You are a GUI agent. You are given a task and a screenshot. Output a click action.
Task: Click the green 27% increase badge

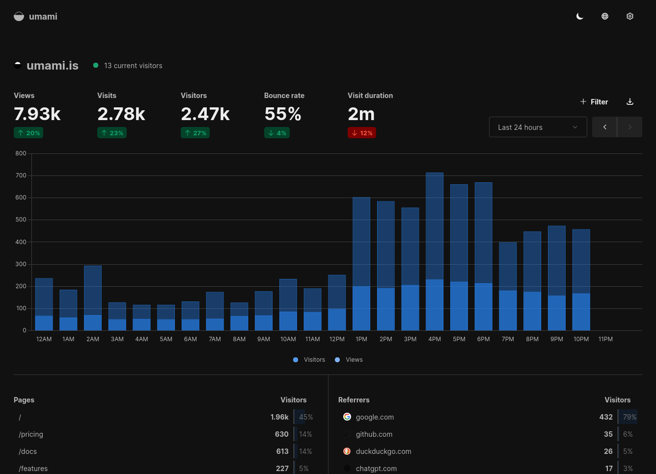(x=195, y=133)
